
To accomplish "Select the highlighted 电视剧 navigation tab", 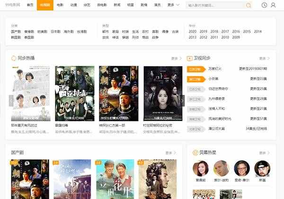I will click(45, 5).
